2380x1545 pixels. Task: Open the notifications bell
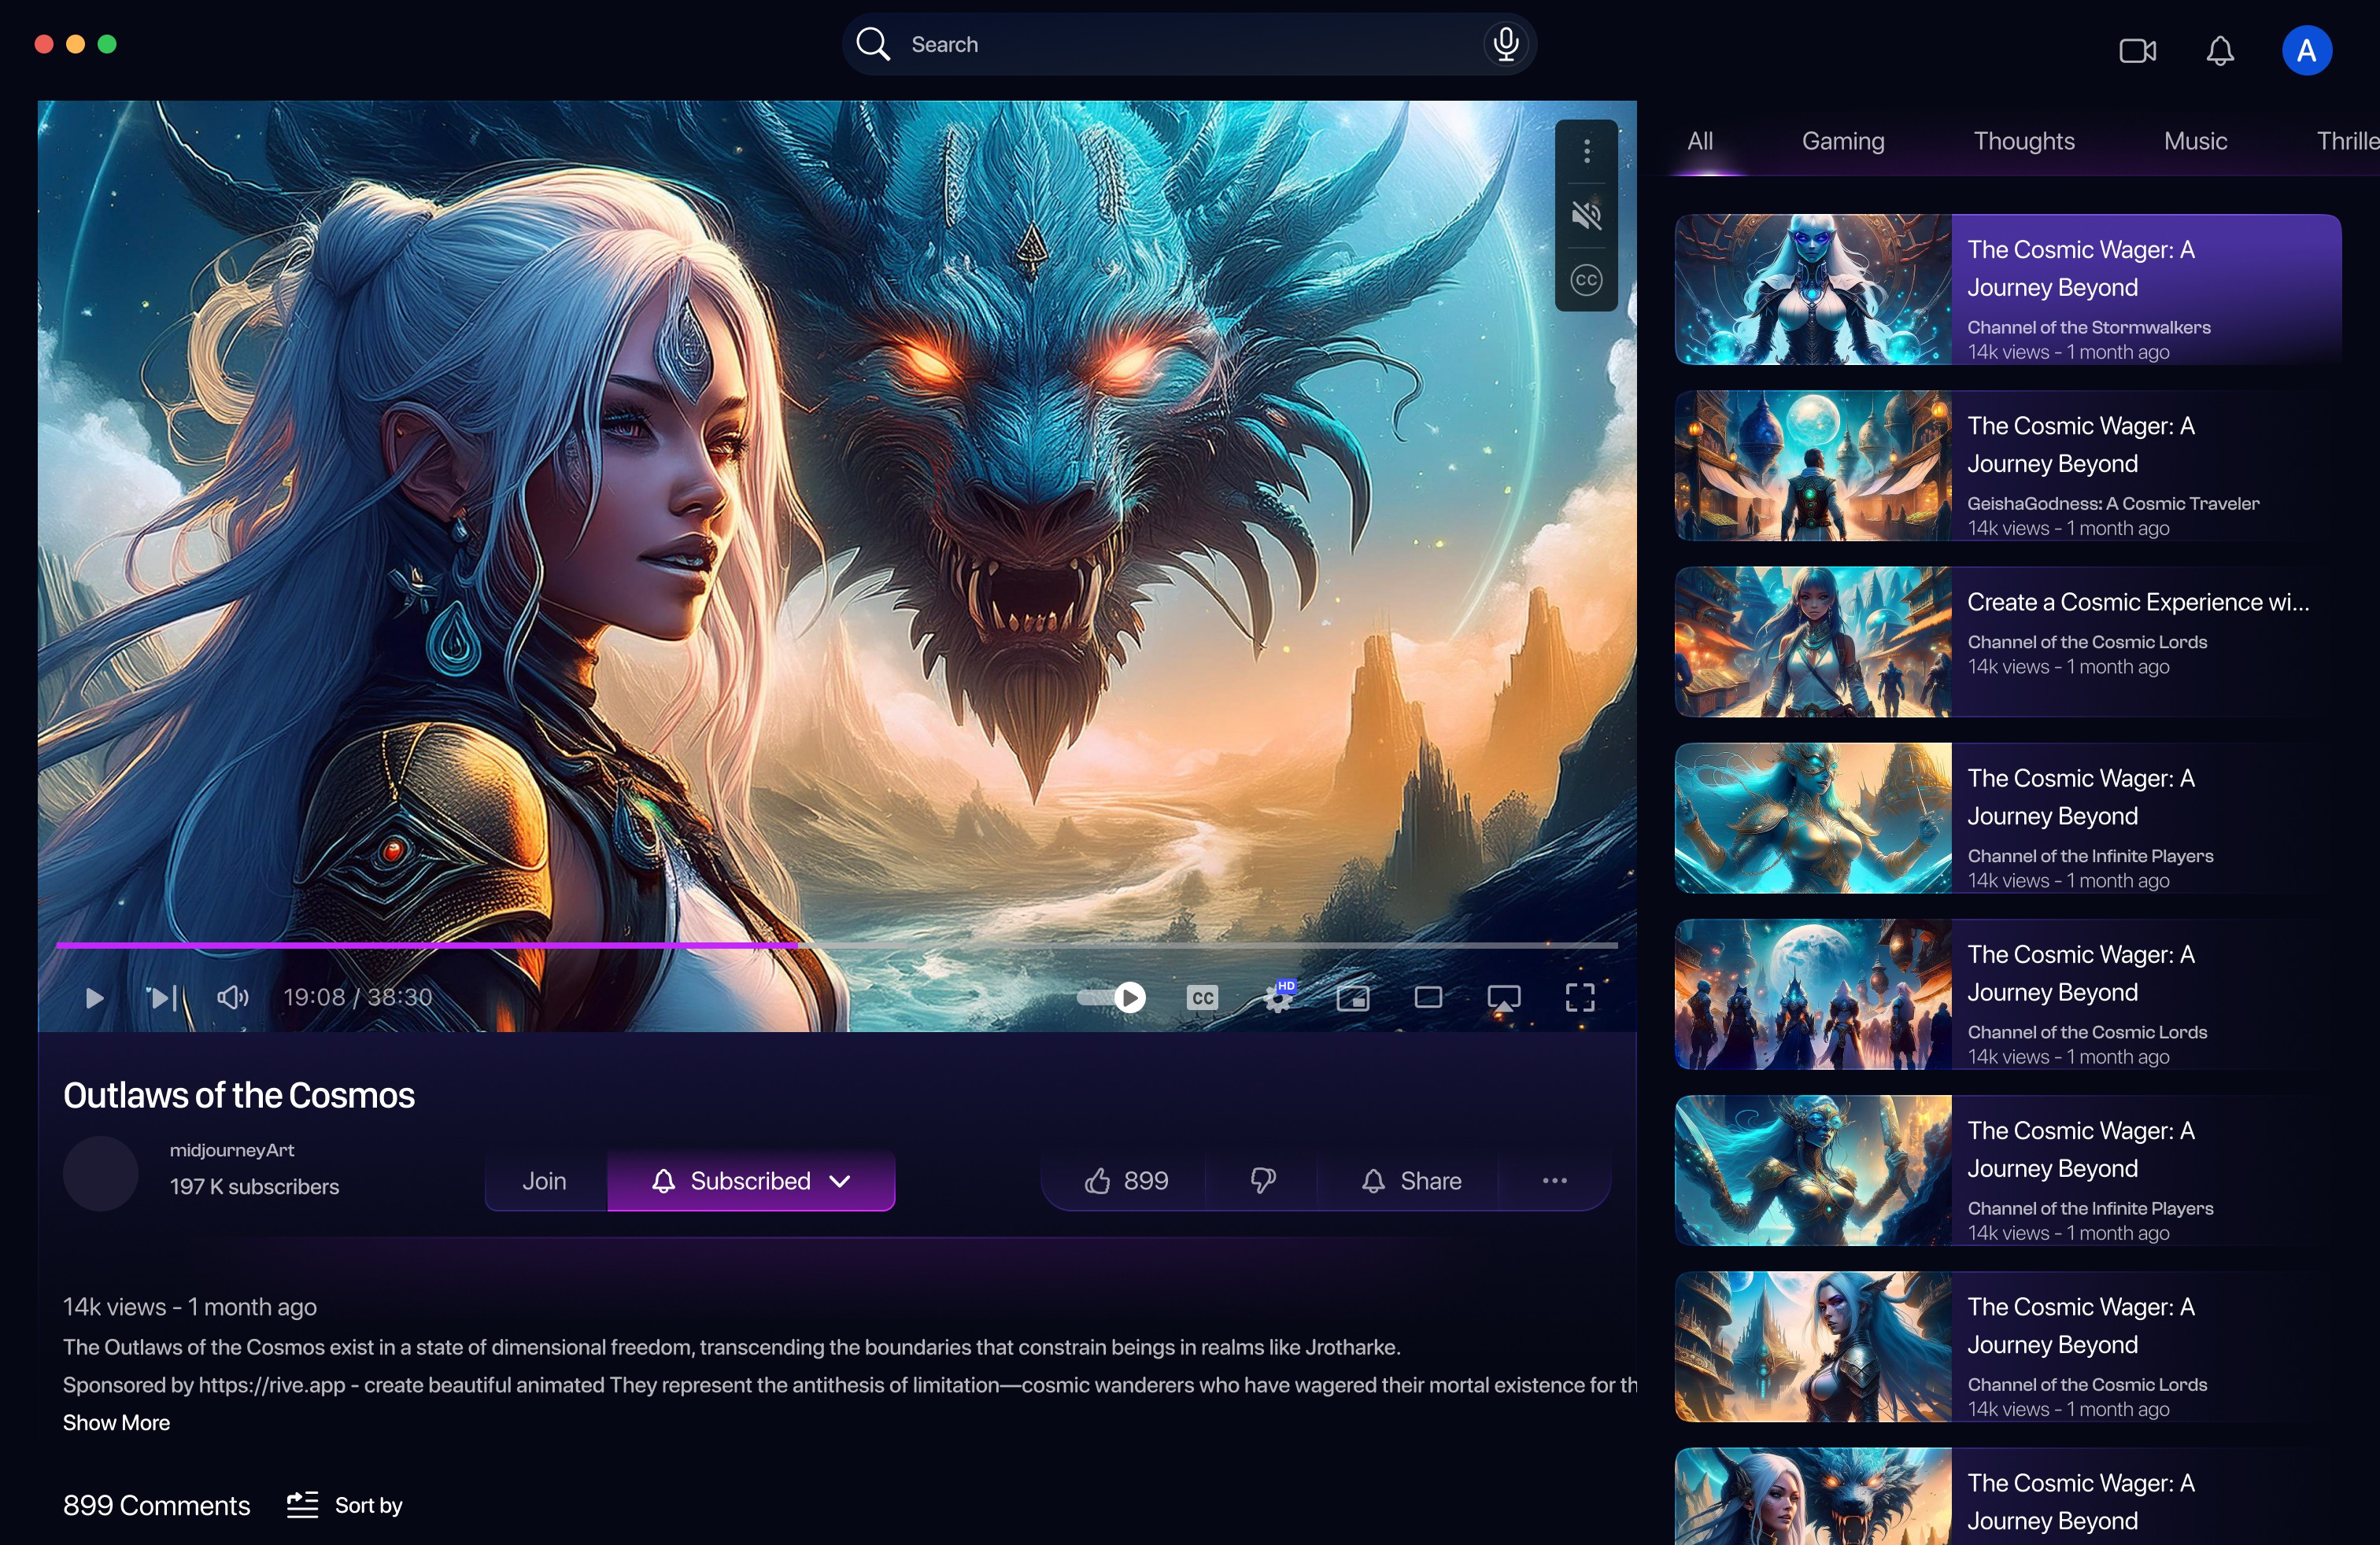[x=2220, y=51]
